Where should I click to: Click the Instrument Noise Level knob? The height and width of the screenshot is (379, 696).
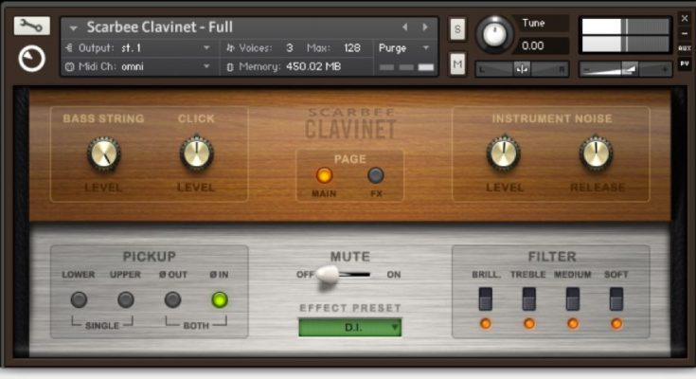(x=504, y=153)
